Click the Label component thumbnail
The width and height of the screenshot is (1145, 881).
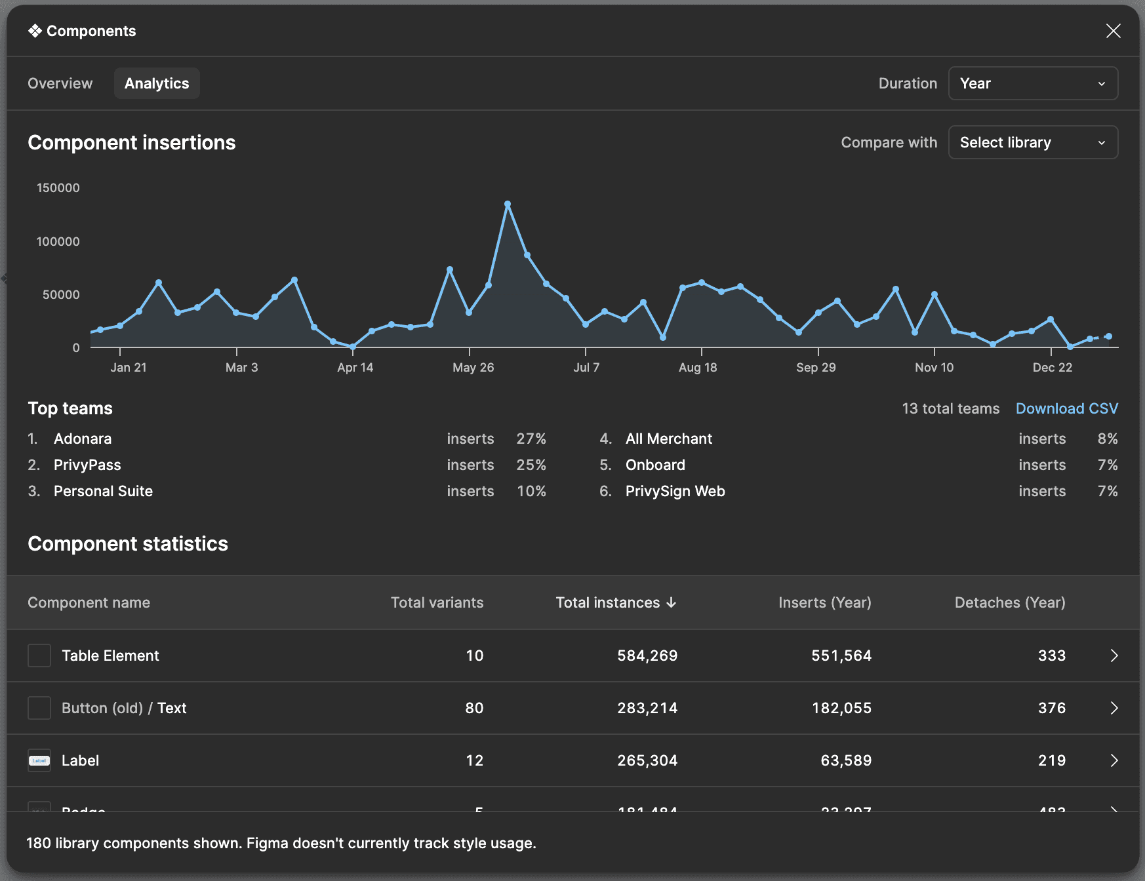pyautogui.click(x=39, y=760)
